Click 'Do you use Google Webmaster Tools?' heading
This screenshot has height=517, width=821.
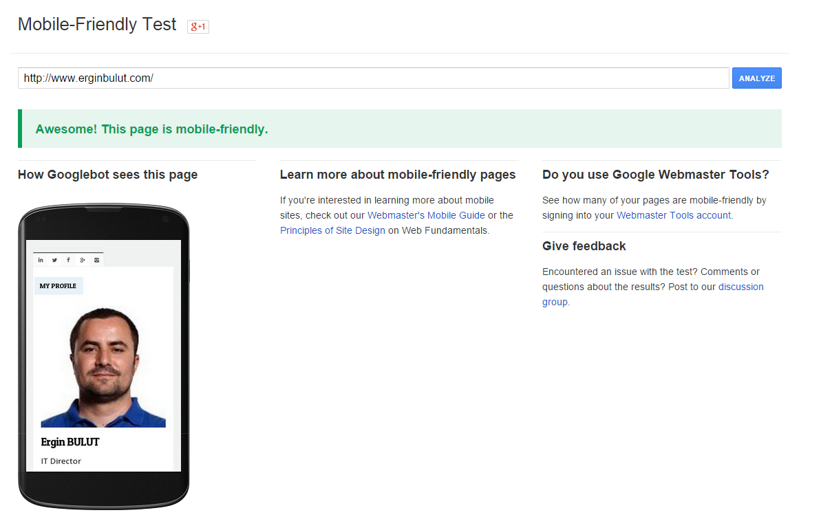pyautogui.click(x=656, y=175)
